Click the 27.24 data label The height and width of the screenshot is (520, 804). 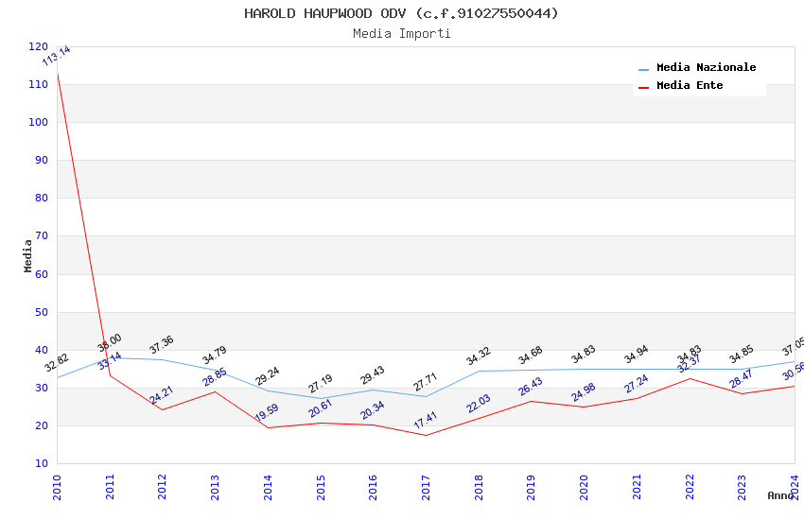tap(637, 384)
